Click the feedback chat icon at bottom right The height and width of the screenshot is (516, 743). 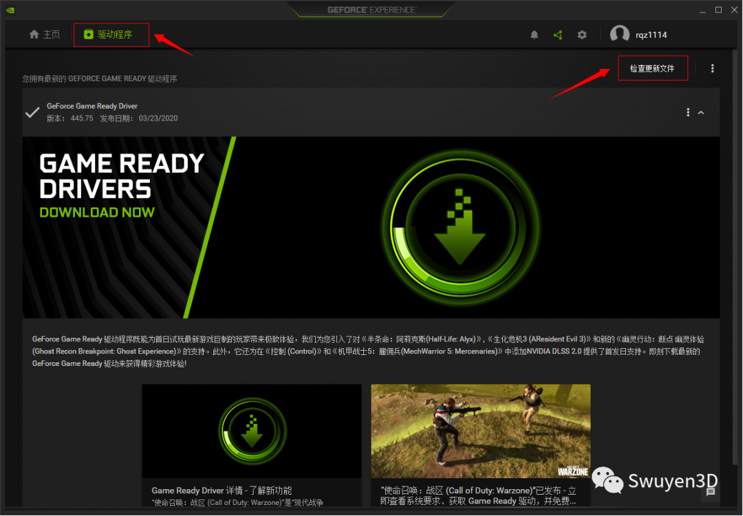point(710,493)
